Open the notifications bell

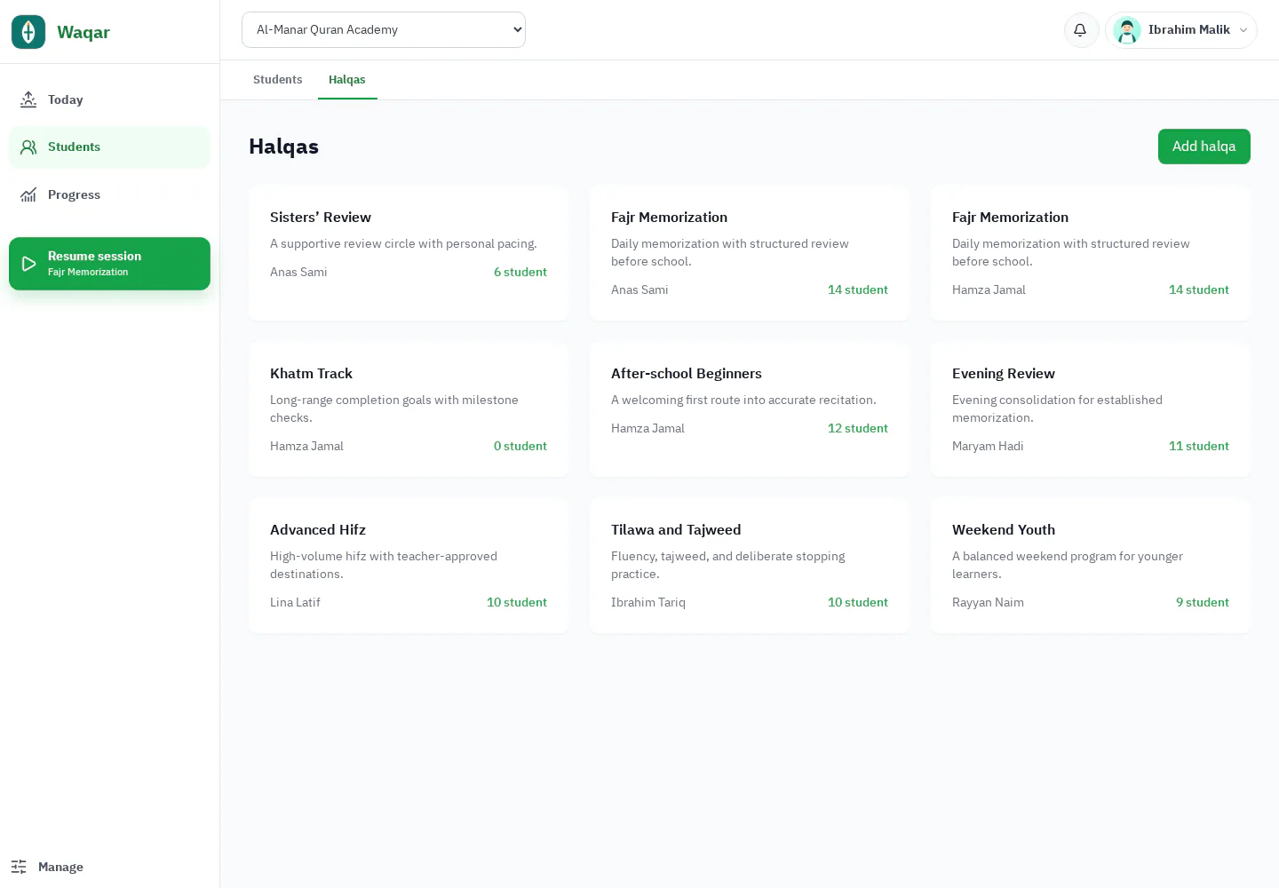tap(1081, 29)
